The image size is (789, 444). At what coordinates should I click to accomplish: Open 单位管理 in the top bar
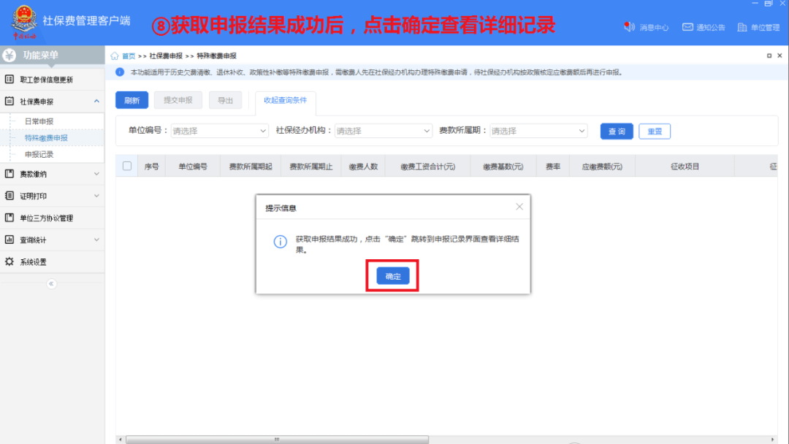point(758,27)
